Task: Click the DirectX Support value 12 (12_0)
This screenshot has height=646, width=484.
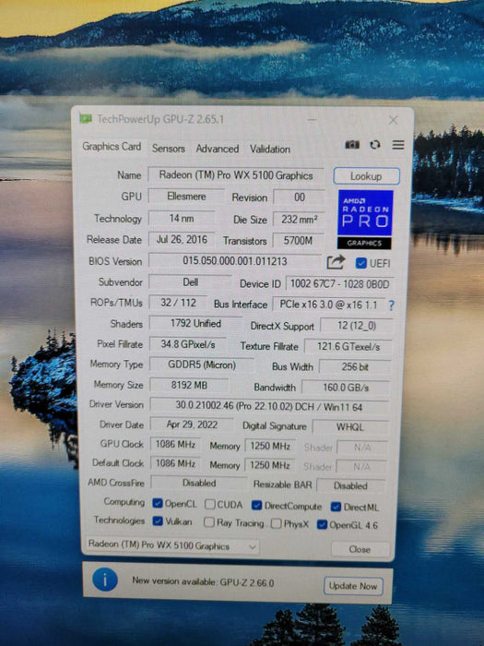Action: pos(357,326)
